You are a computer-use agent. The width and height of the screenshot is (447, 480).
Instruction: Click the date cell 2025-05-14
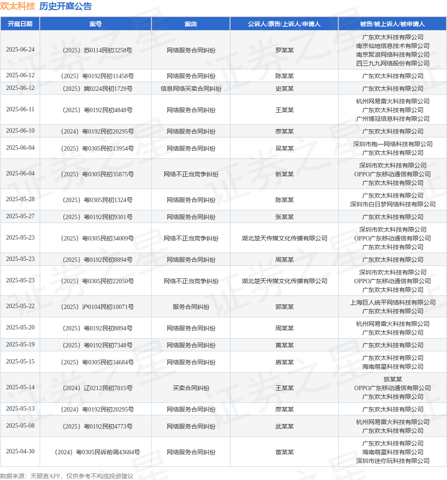(x=20, y=387)
